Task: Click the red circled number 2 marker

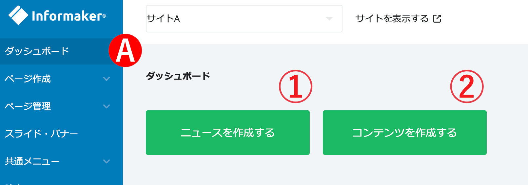Action: coord(467,86)
